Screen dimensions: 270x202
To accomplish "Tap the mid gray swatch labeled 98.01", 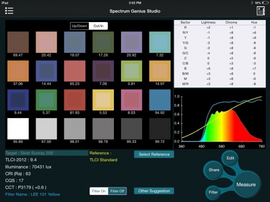I will 75,129.
